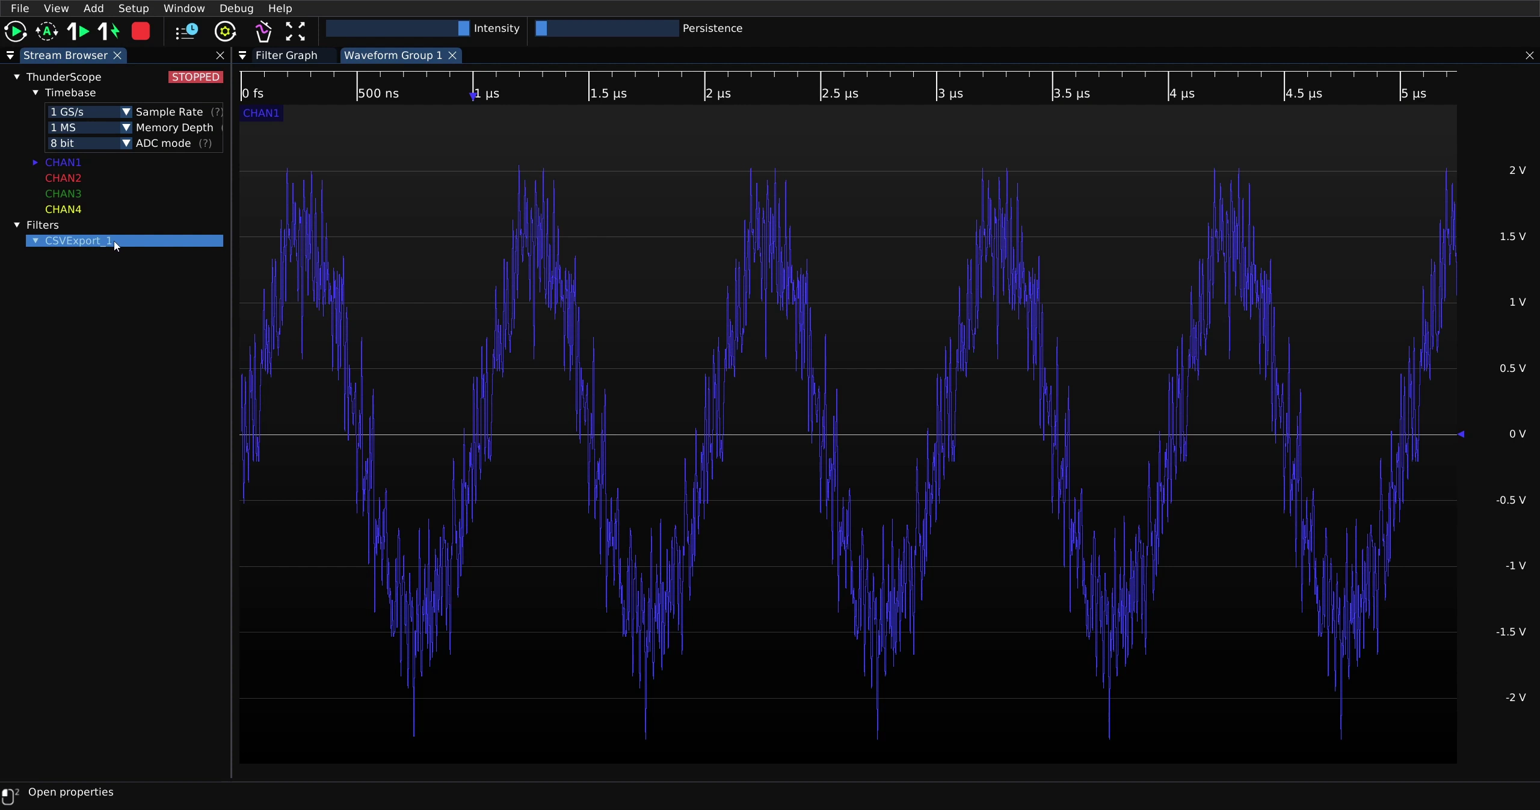
Task: Arm the single trigger icon
Action: click(78, 31)
